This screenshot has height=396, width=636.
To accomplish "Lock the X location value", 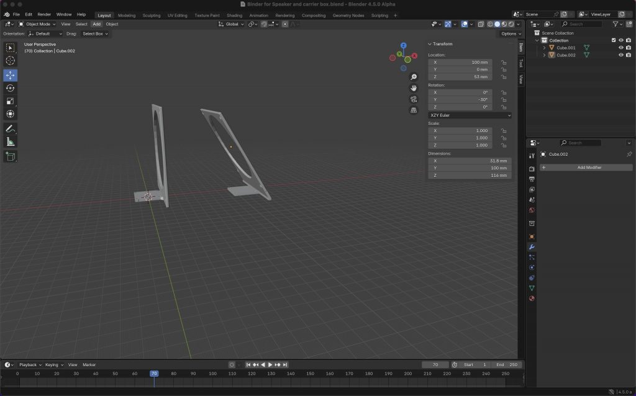I will [x=504, y=63].
